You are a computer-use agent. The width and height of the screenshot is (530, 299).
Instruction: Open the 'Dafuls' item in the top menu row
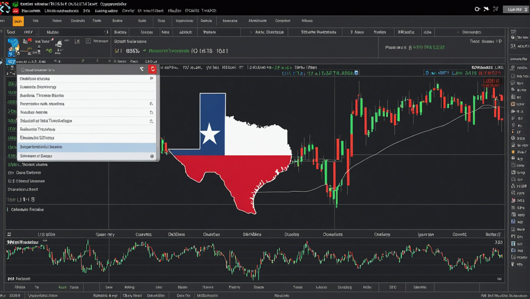[206, 21]
